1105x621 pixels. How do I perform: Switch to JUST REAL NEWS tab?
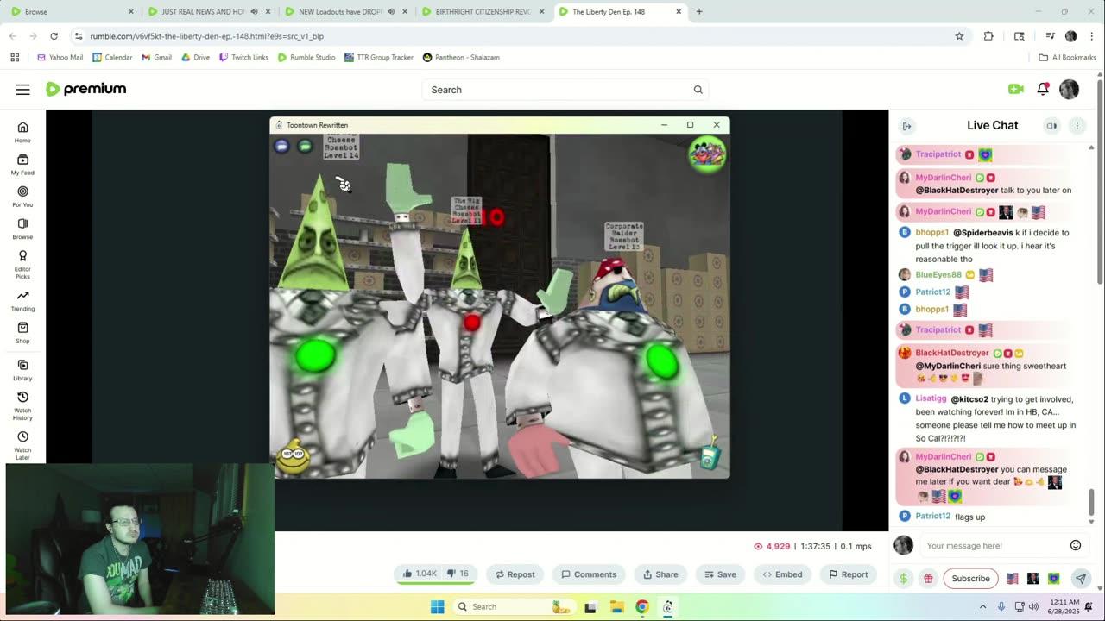pyautogui.click(x=207, y=12)
